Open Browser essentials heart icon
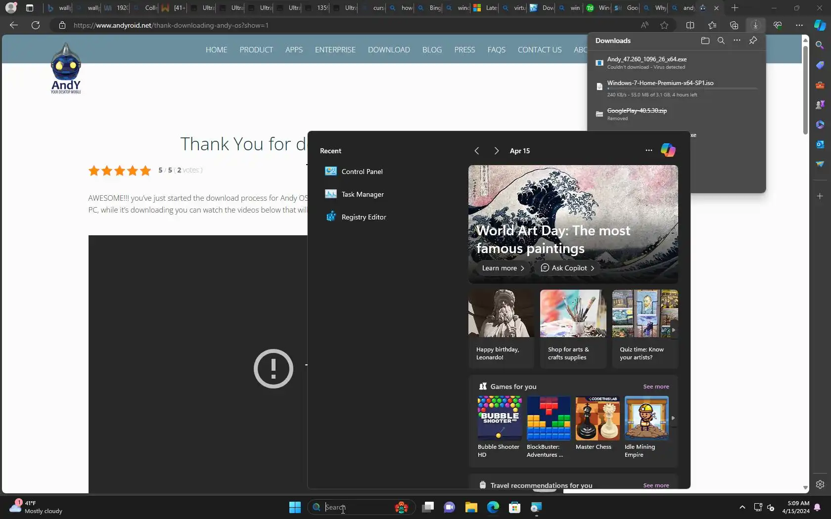Screen dimensions: 831x519 point(778,25)
